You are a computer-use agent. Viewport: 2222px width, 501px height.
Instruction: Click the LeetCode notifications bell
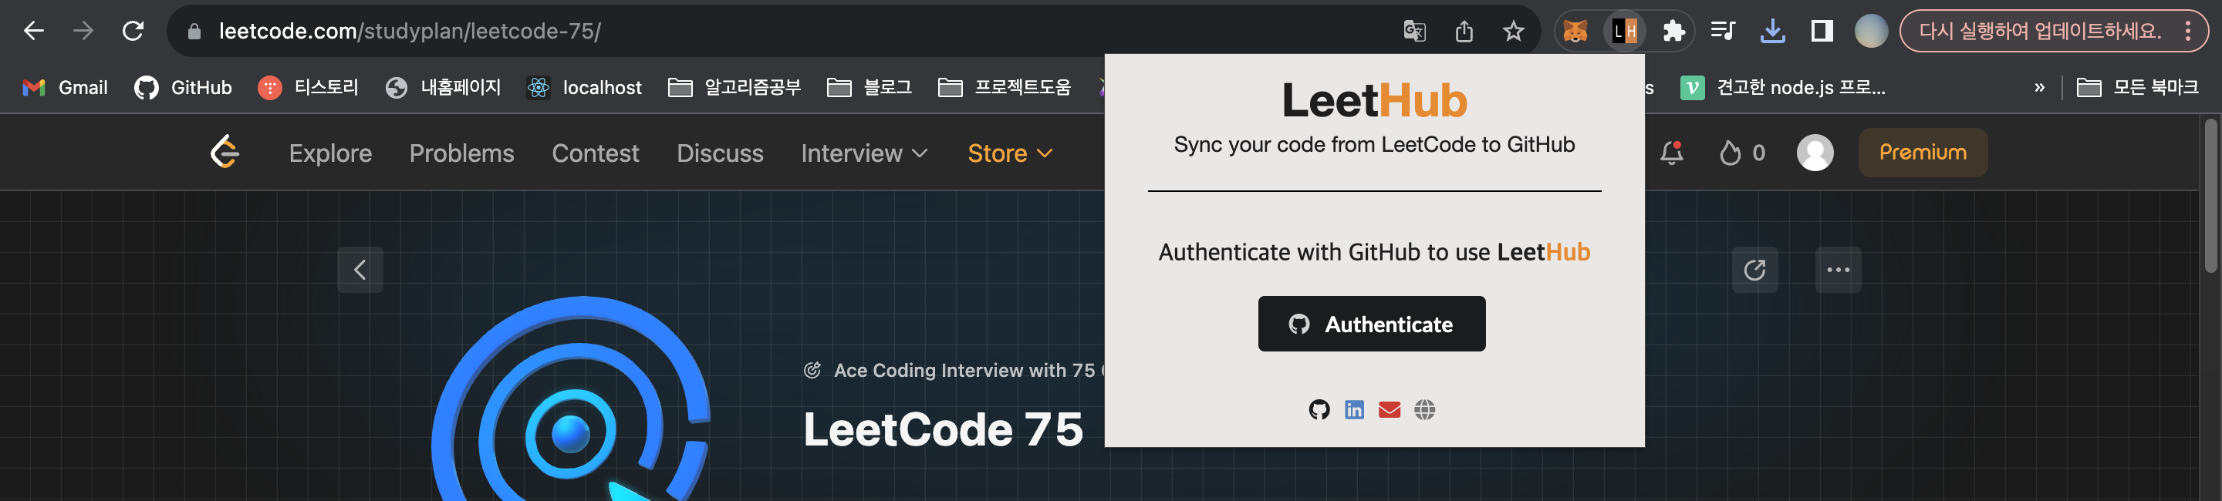click(1671, 153)
